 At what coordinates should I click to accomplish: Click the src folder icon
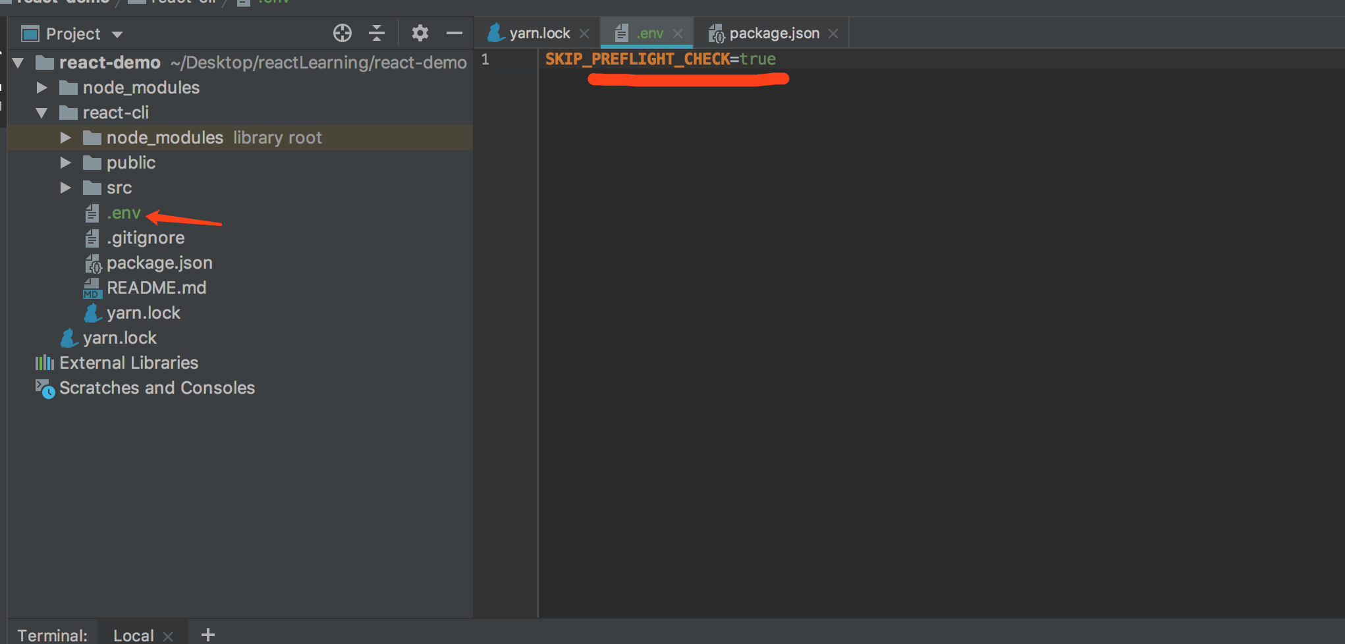pyautogui.click(x=92, y=188)
